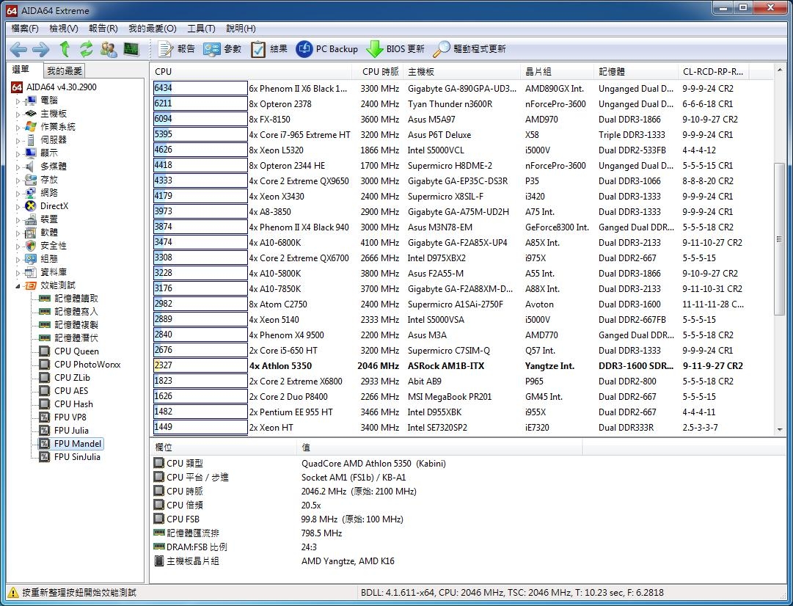
Task: Expand the 作業系統 tree node
Action: point(18,128)
